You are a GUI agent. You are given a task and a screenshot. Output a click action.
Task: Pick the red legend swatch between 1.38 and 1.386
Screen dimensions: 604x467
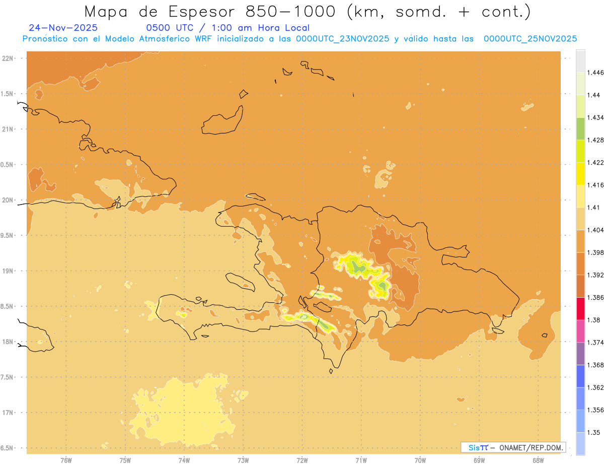coord(580,309)
